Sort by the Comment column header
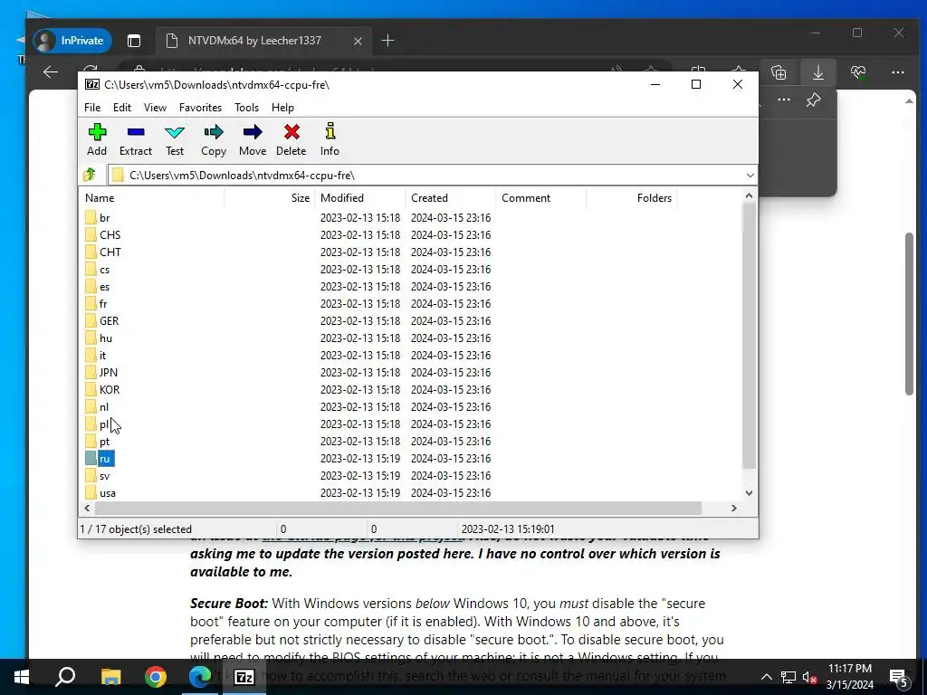The width and height of the screenshot is (927, 695). (541, 198)
